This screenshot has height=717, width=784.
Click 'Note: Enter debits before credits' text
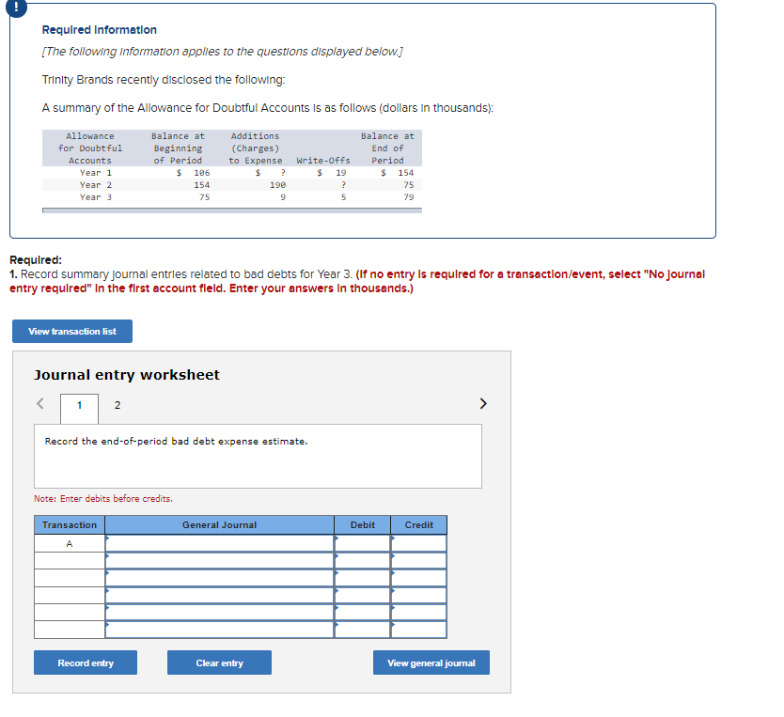103,499
